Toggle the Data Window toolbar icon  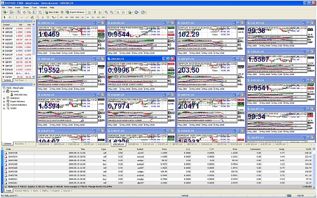(x=24, y=12)
